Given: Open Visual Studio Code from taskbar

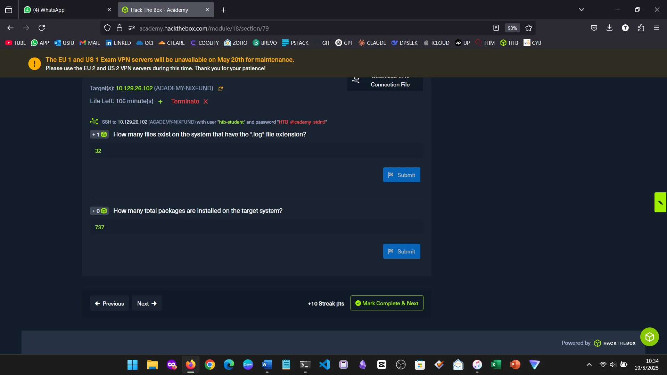Looking at the screenshot, I should pyautogui.click(x=324, y=365).
